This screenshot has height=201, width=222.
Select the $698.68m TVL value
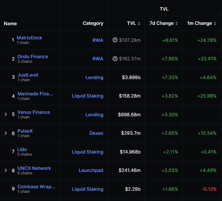click(x=129, y=115)
